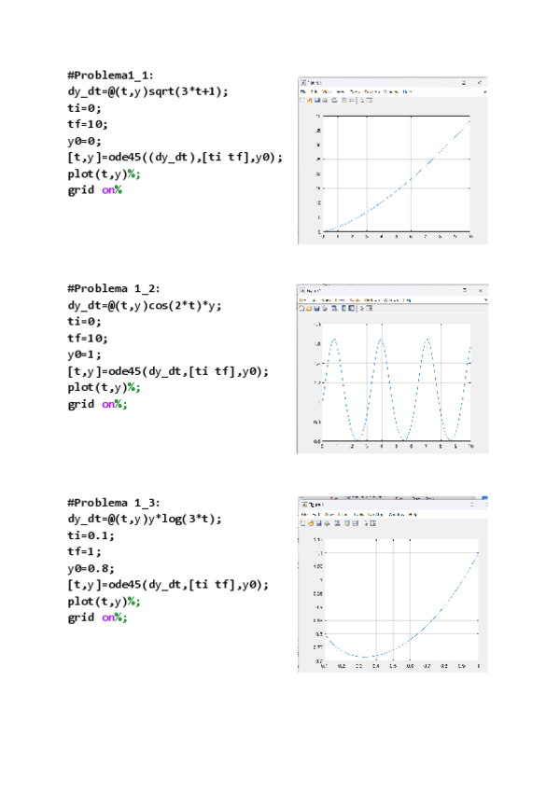Click New Figure icon in Problema 1_3 figure window
This screenshot has height=791, width=560.
[303, 523]
